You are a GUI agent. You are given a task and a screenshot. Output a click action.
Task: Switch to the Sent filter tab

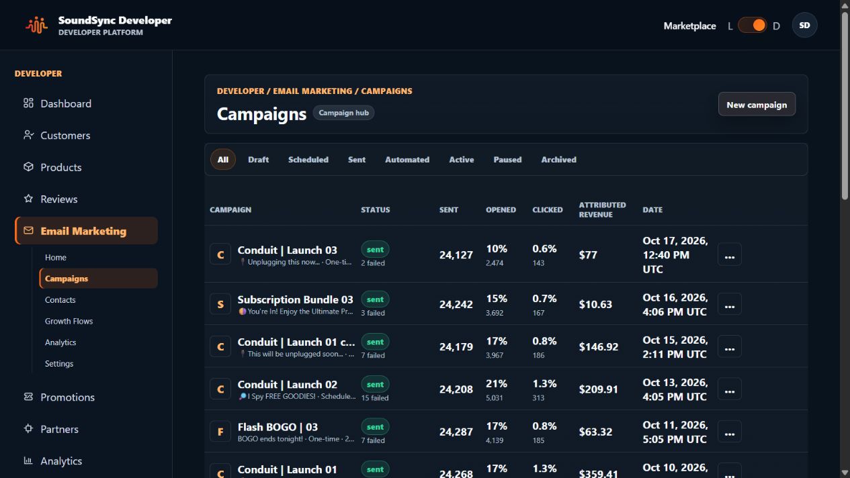click(x=357, y=160)
